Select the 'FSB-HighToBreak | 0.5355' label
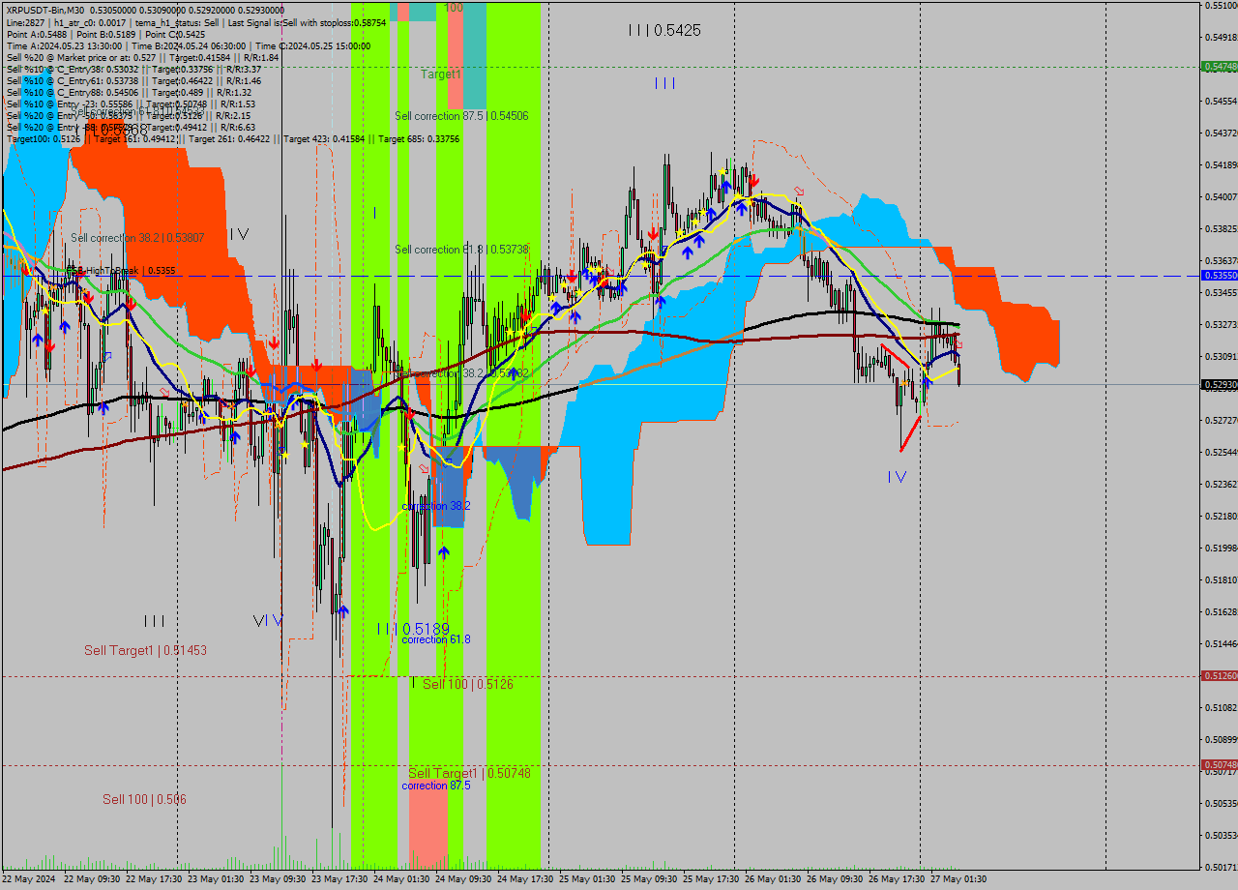 pos(120,271)
